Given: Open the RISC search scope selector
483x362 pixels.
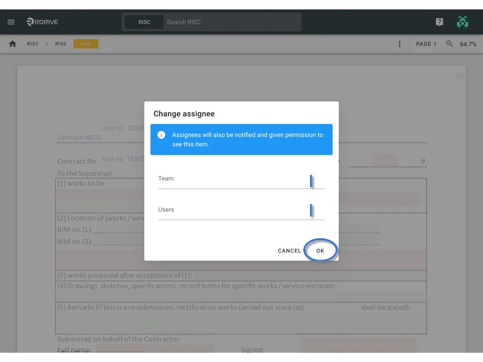Looking at the screenshot, I should 145,22.
